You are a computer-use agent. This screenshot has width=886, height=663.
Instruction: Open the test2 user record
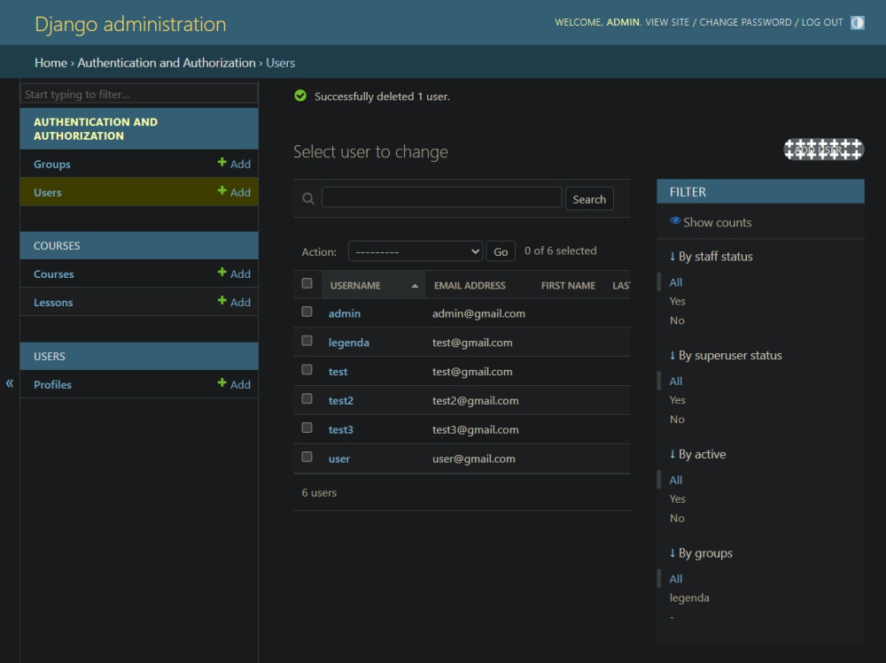341,400
